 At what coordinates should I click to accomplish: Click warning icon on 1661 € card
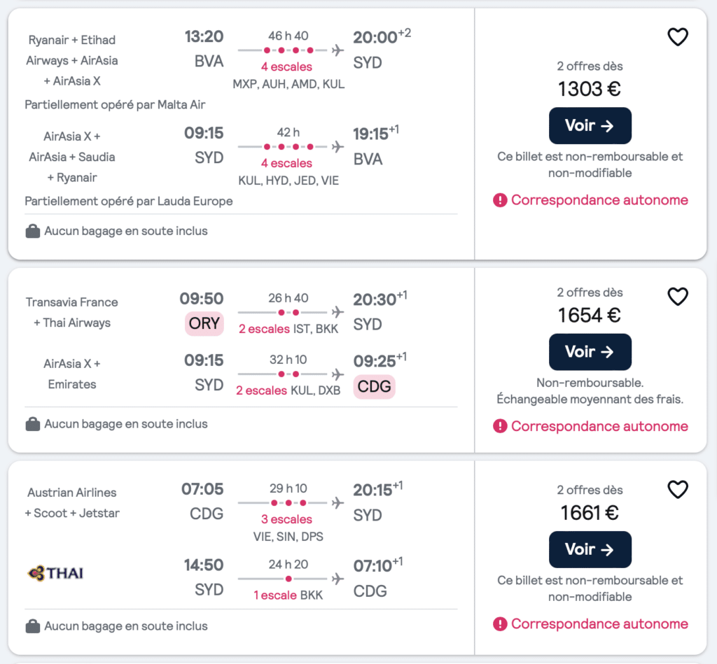(x=500, y=624)
